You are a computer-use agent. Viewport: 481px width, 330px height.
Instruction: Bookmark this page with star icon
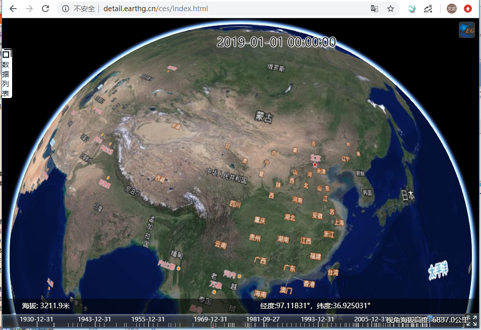[390, 9]
